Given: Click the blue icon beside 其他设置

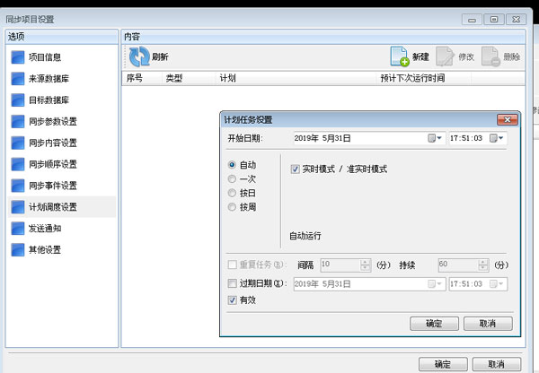Looking at the screenshot, I should click(18, 250).
